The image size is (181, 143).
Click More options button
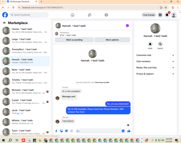coord(112,40)
